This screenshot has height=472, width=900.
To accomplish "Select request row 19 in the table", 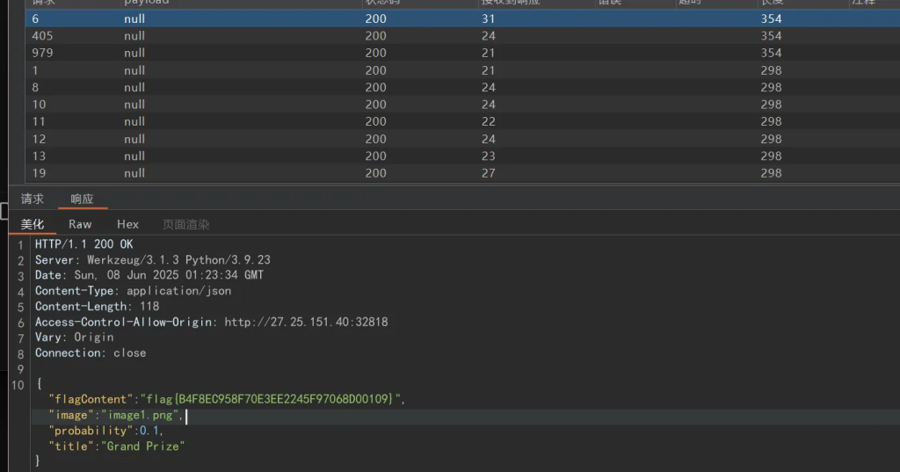I will (462, 173).
